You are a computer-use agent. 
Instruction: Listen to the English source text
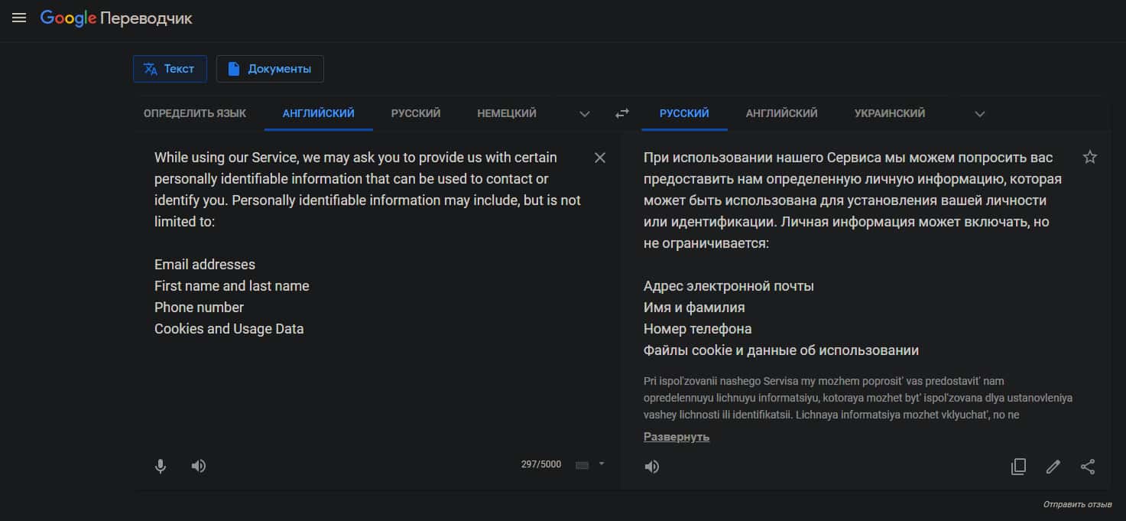199,466
